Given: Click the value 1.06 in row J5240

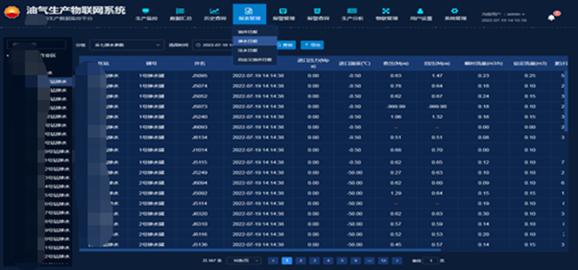Looking at the screenshot, I should pos(396,117).
